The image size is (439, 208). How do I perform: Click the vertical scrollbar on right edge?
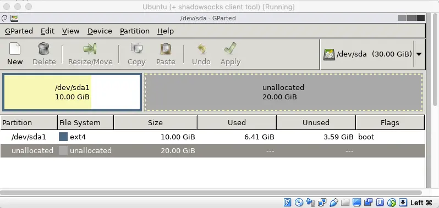(x=435, y=59)
